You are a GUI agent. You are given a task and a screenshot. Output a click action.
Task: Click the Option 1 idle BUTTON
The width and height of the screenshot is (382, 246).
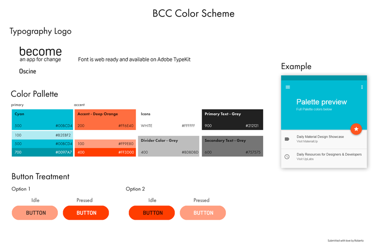[35, 213]
